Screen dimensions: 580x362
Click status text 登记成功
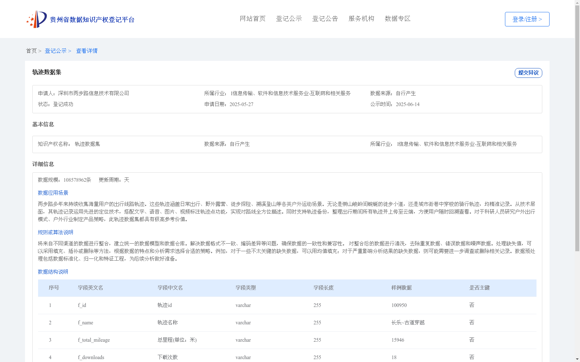(63, 104)
